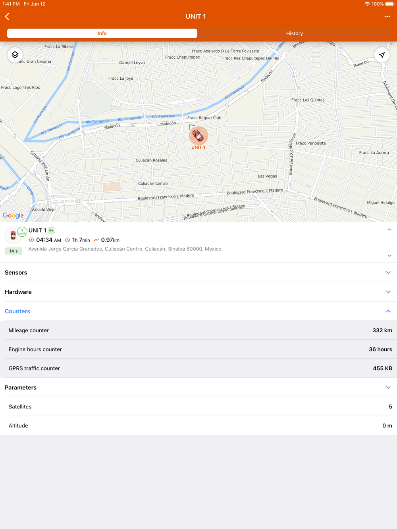This screenshot has width=397, height=529.
Task: Tap the Fracc La Ribera map label
Action: (x=59, y=47)
